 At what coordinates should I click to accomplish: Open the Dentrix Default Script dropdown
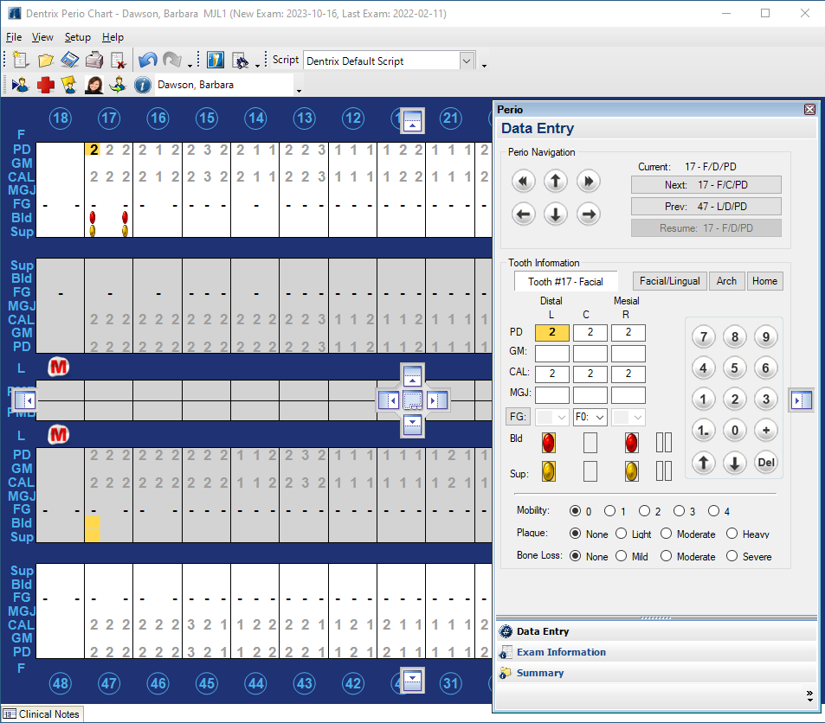(x=467, y=61)
